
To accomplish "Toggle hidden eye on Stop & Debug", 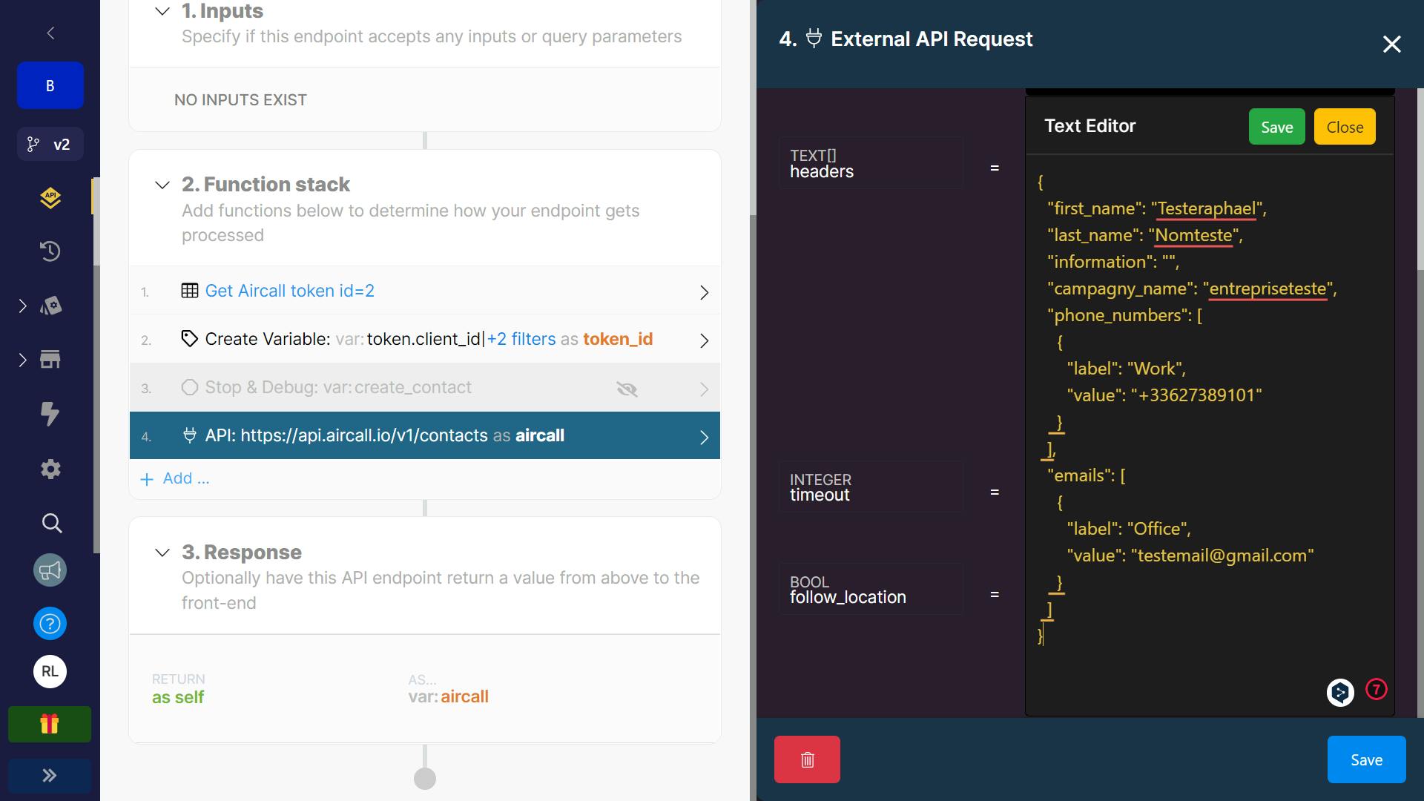I will [627, 389].
